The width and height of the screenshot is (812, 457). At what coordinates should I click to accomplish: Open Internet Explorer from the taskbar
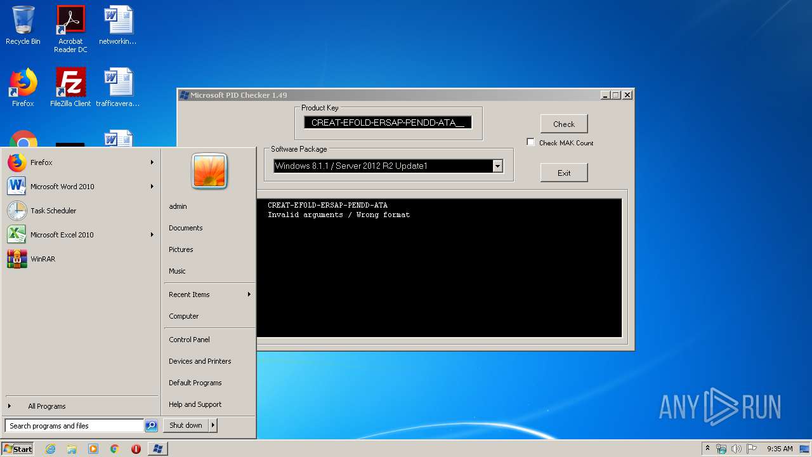click(x=50, y=449)
